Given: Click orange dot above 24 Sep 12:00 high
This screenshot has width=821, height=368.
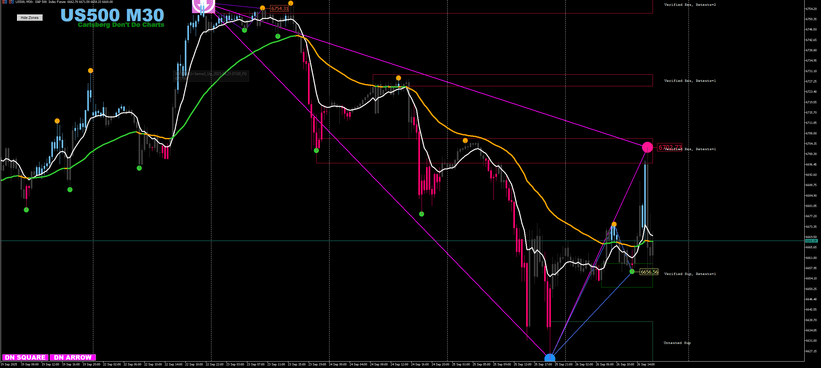Looking at the screenshot, I should point(398,78).
